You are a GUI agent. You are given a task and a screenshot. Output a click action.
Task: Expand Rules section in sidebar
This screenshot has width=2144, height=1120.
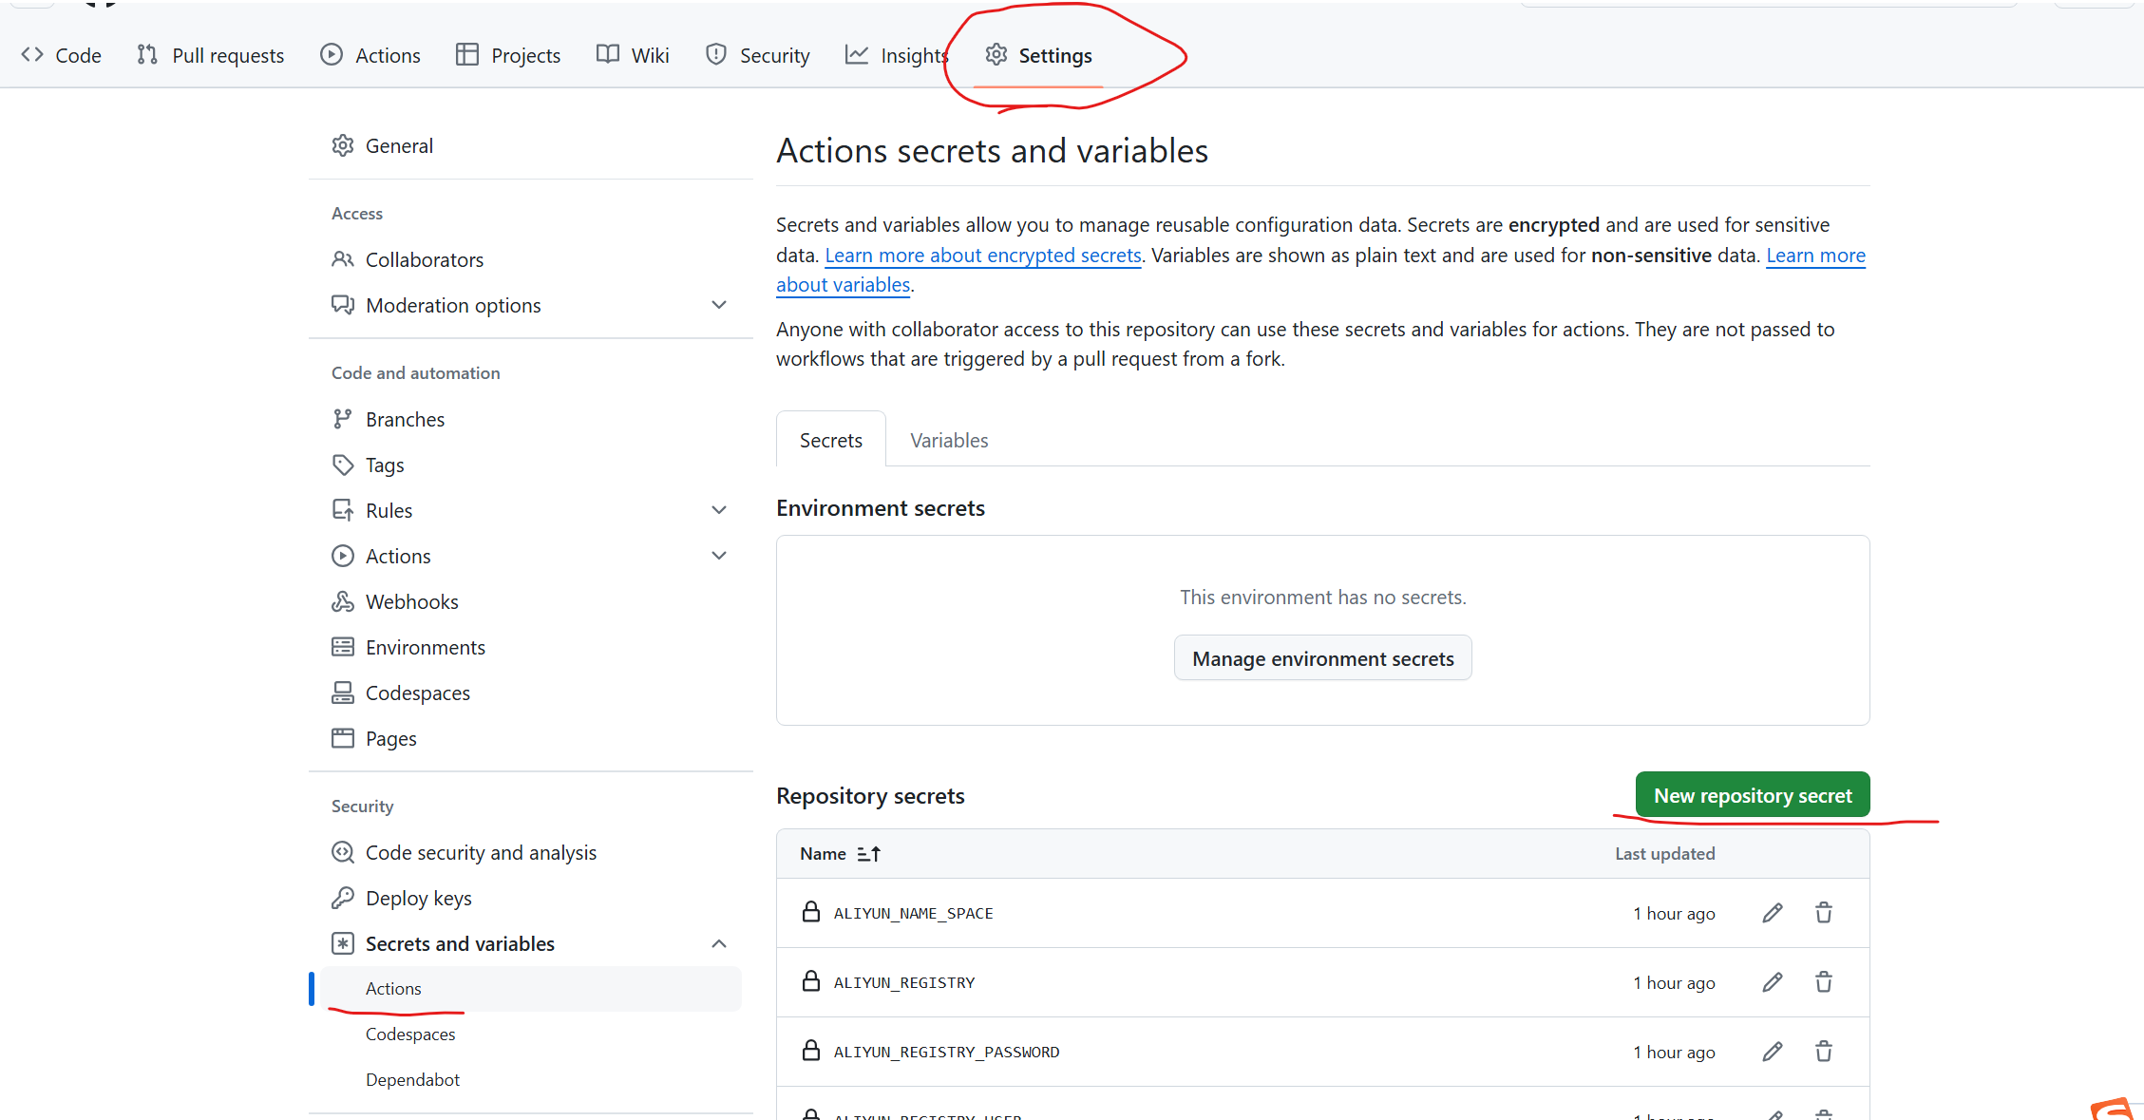(x=718, y=510)
